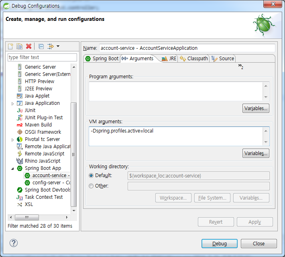Switch to the JRE tab
The height and width of the screenshot is (257, 285).
point(169,59)
